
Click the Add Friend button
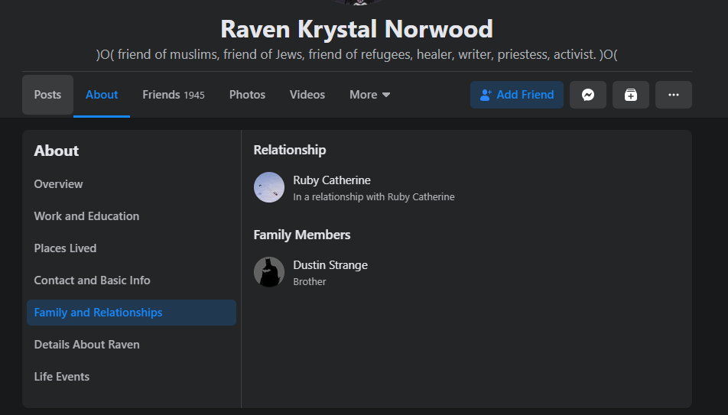point(516,95)
